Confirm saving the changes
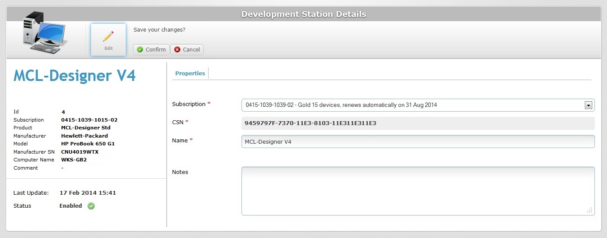This screenshot has height=238, width=607. (x=151, y=49)
